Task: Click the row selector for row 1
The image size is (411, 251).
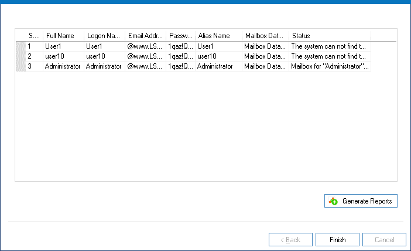Action: point(20,46)
